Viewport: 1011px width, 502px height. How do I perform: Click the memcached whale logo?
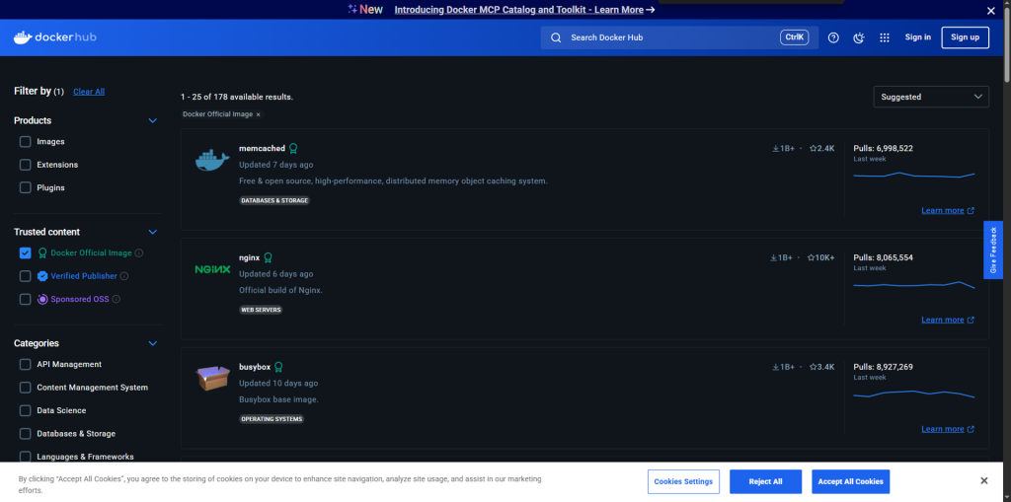(212, 160)
